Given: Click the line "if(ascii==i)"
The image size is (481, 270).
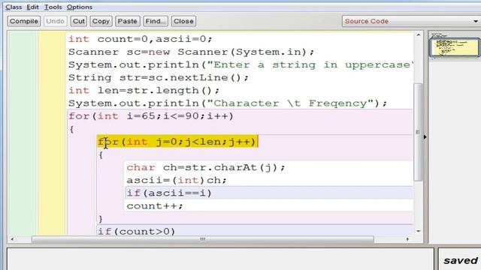Looking at the screenshot, I should [169, 193].
